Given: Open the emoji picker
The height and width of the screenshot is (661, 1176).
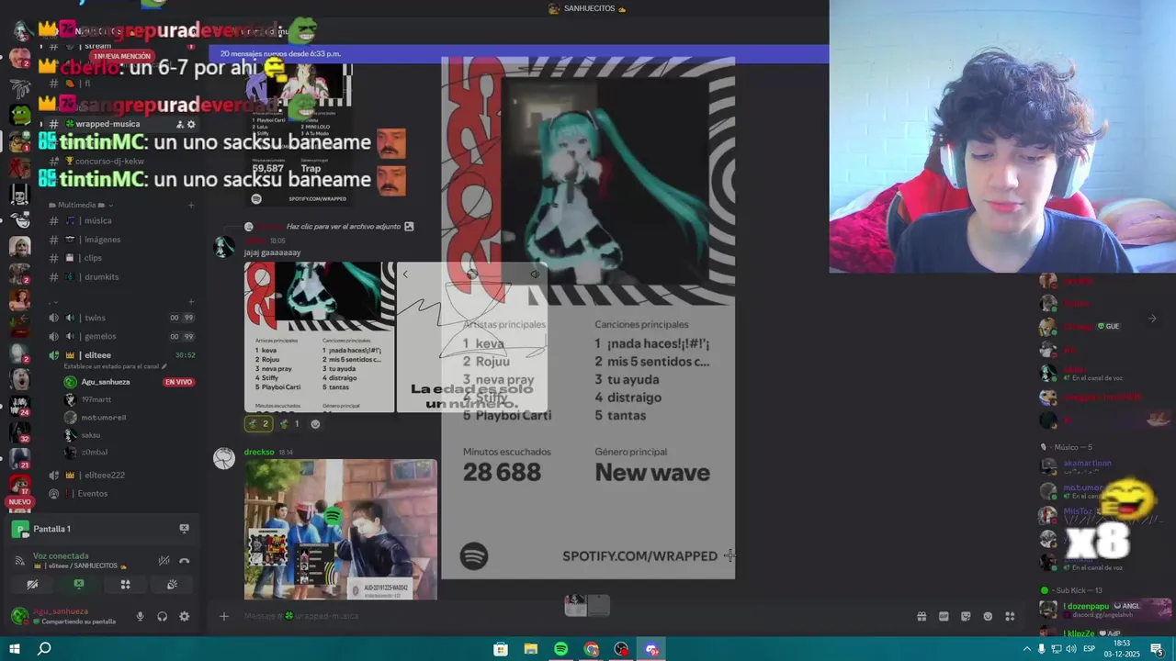Looking at the screenshot, I should [988, 616].
